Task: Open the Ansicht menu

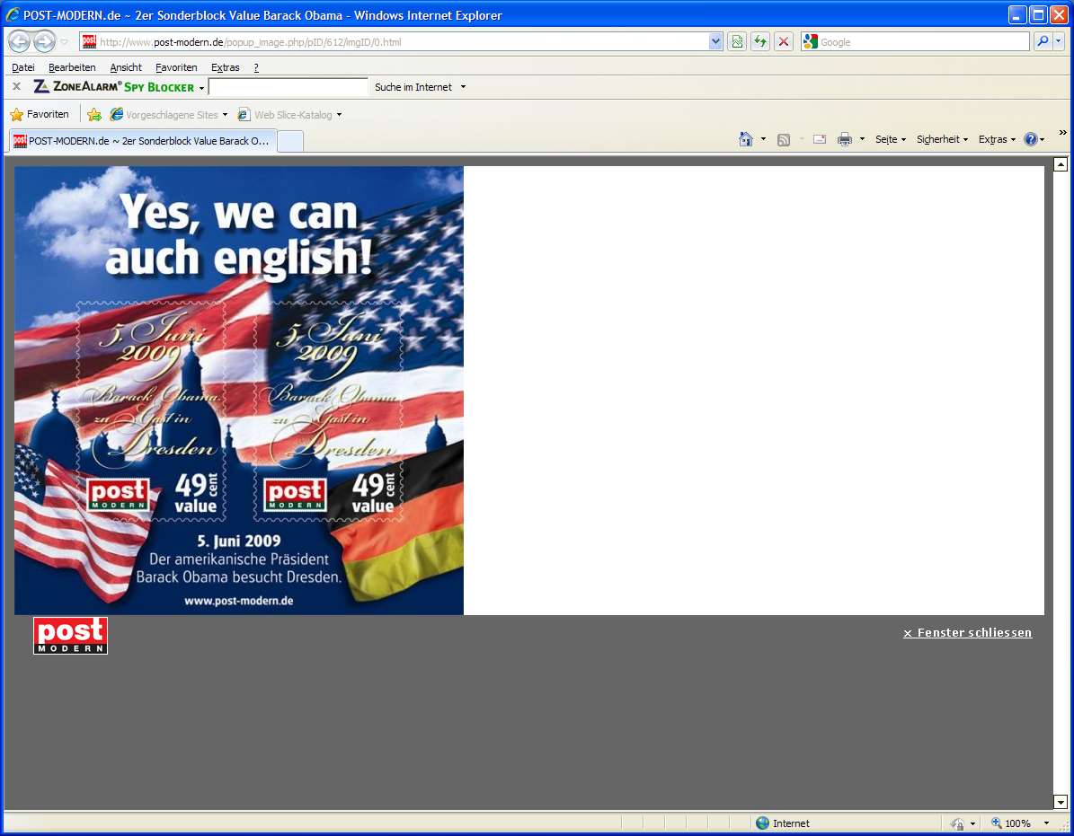Action: [x=126, y=67]
